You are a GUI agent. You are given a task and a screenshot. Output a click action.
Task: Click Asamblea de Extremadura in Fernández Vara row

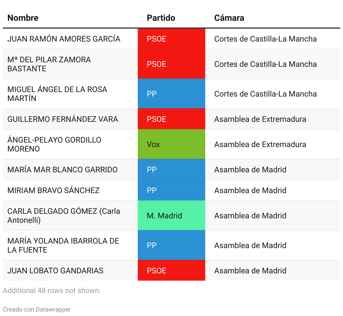pos(260,119)
